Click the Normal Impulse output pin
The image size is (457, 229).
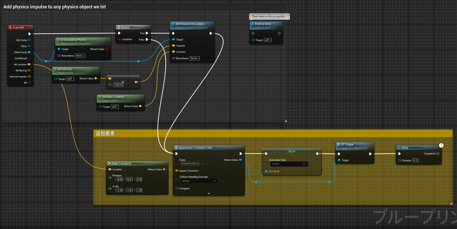(29, 76)
